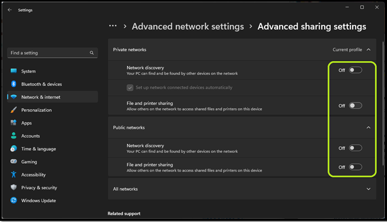The height and width of the screenshot is (222, 387).
Task: Turn on private File and printer sharing
Action: click(356, 105)
